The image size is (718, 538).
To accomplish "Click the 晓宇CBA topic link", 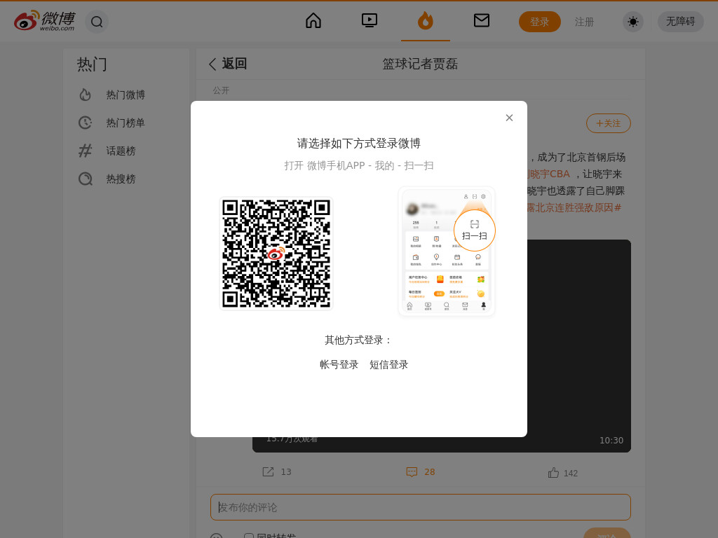I will [x=548, y=174].
